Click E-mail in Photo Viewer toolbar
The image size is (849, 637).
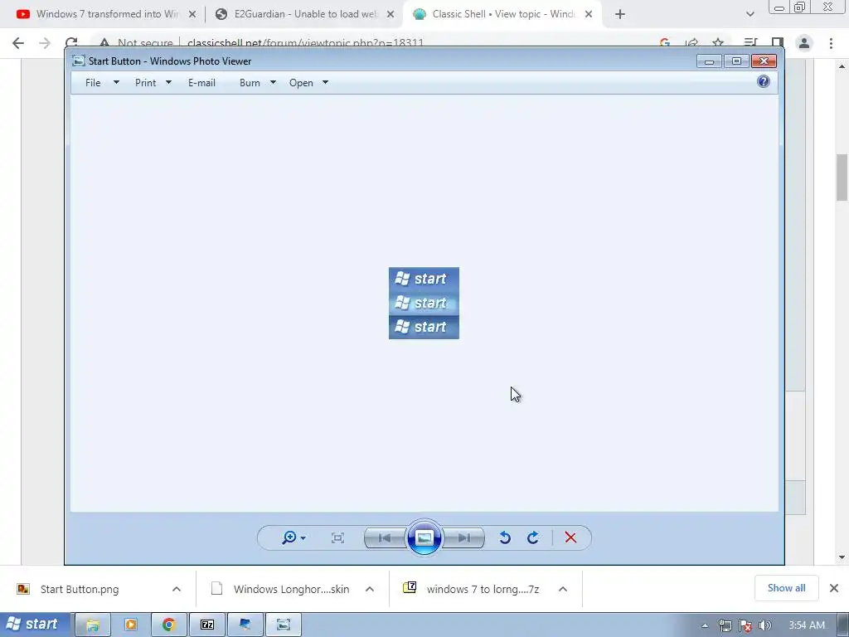tap(202, 83)
